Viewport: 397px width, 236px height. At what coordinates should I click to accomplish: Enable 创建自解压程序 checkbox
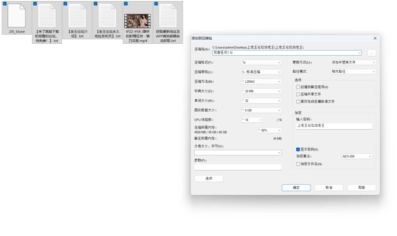pyautogui.click(x=298, y=87)
